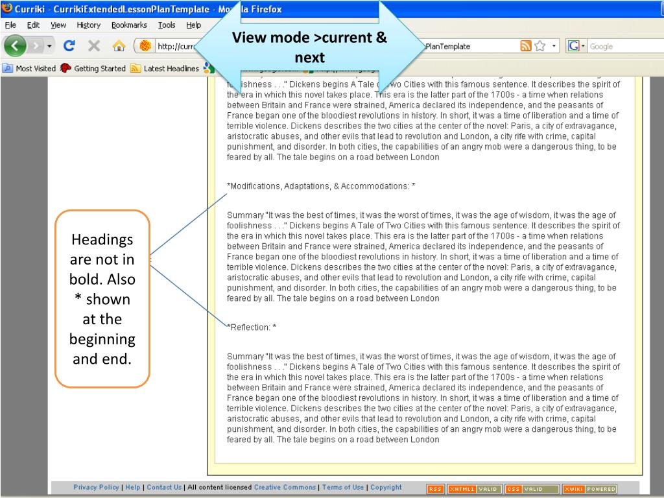Image resolution: width=664 pixels, height=498 pixels.
Task: Open the address bar history dropdown
Action: click(x=554, y=46)
